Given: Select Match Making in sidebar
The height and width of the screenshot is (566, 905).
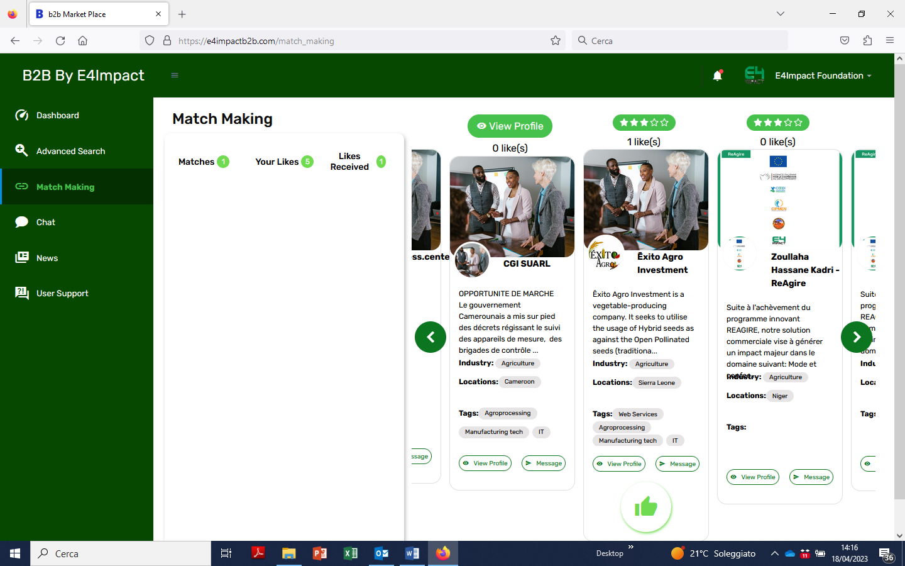Looking at the screenshot, I should [77, 187].
